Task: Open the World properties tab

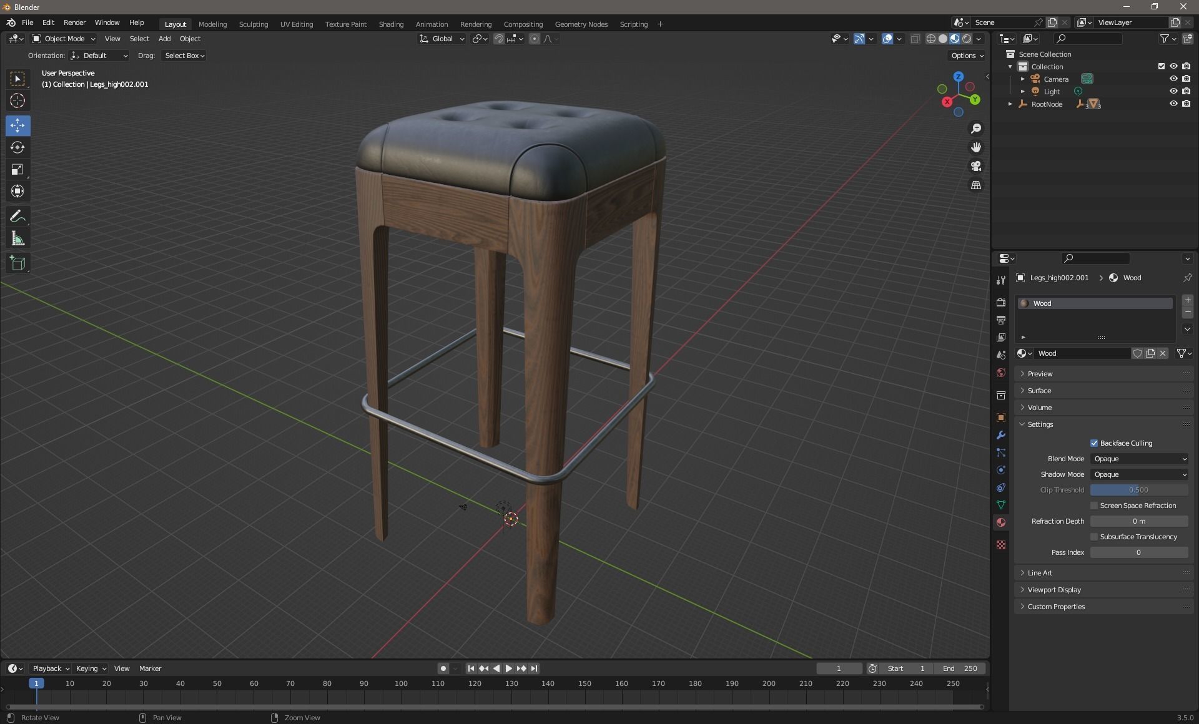Action: [1001, 373]
